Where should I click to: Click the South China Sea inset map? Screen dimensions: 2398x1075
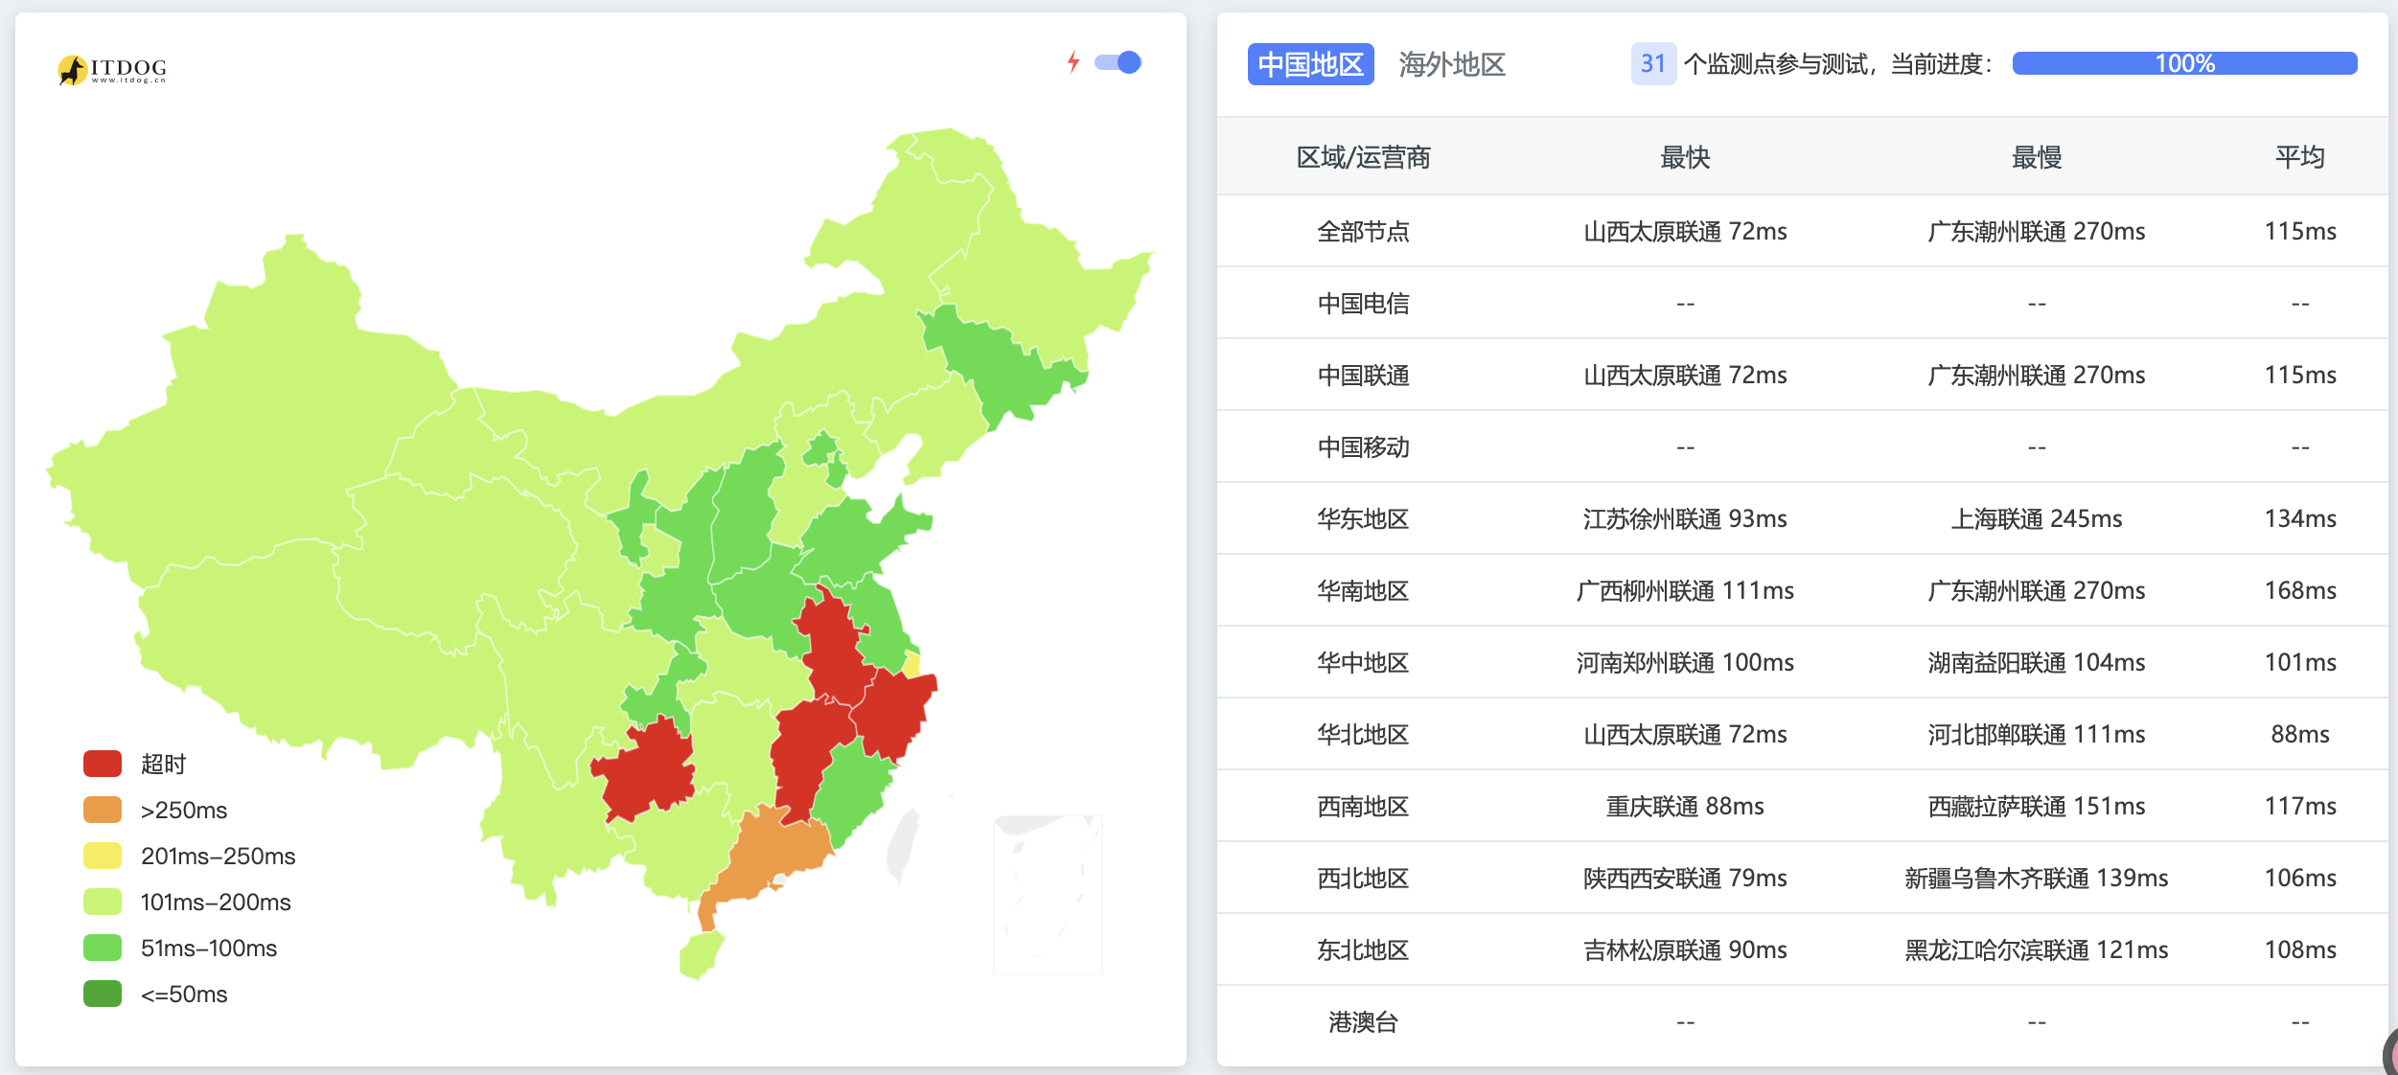click(1048, 894)
